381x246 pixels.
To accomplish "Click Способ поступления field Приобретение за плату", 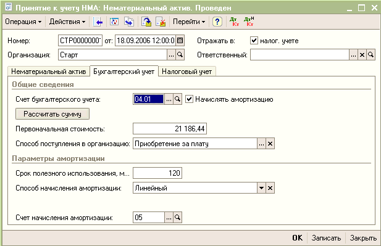I will (195, 144).
